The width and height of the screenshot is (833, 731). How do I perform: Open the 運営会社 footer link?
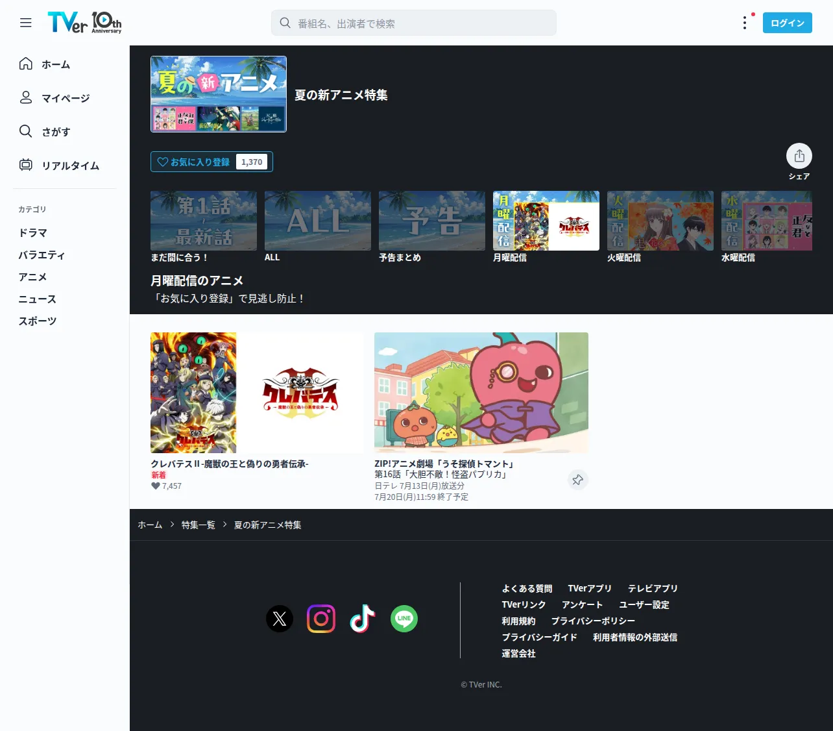click(x=518, y=653)
